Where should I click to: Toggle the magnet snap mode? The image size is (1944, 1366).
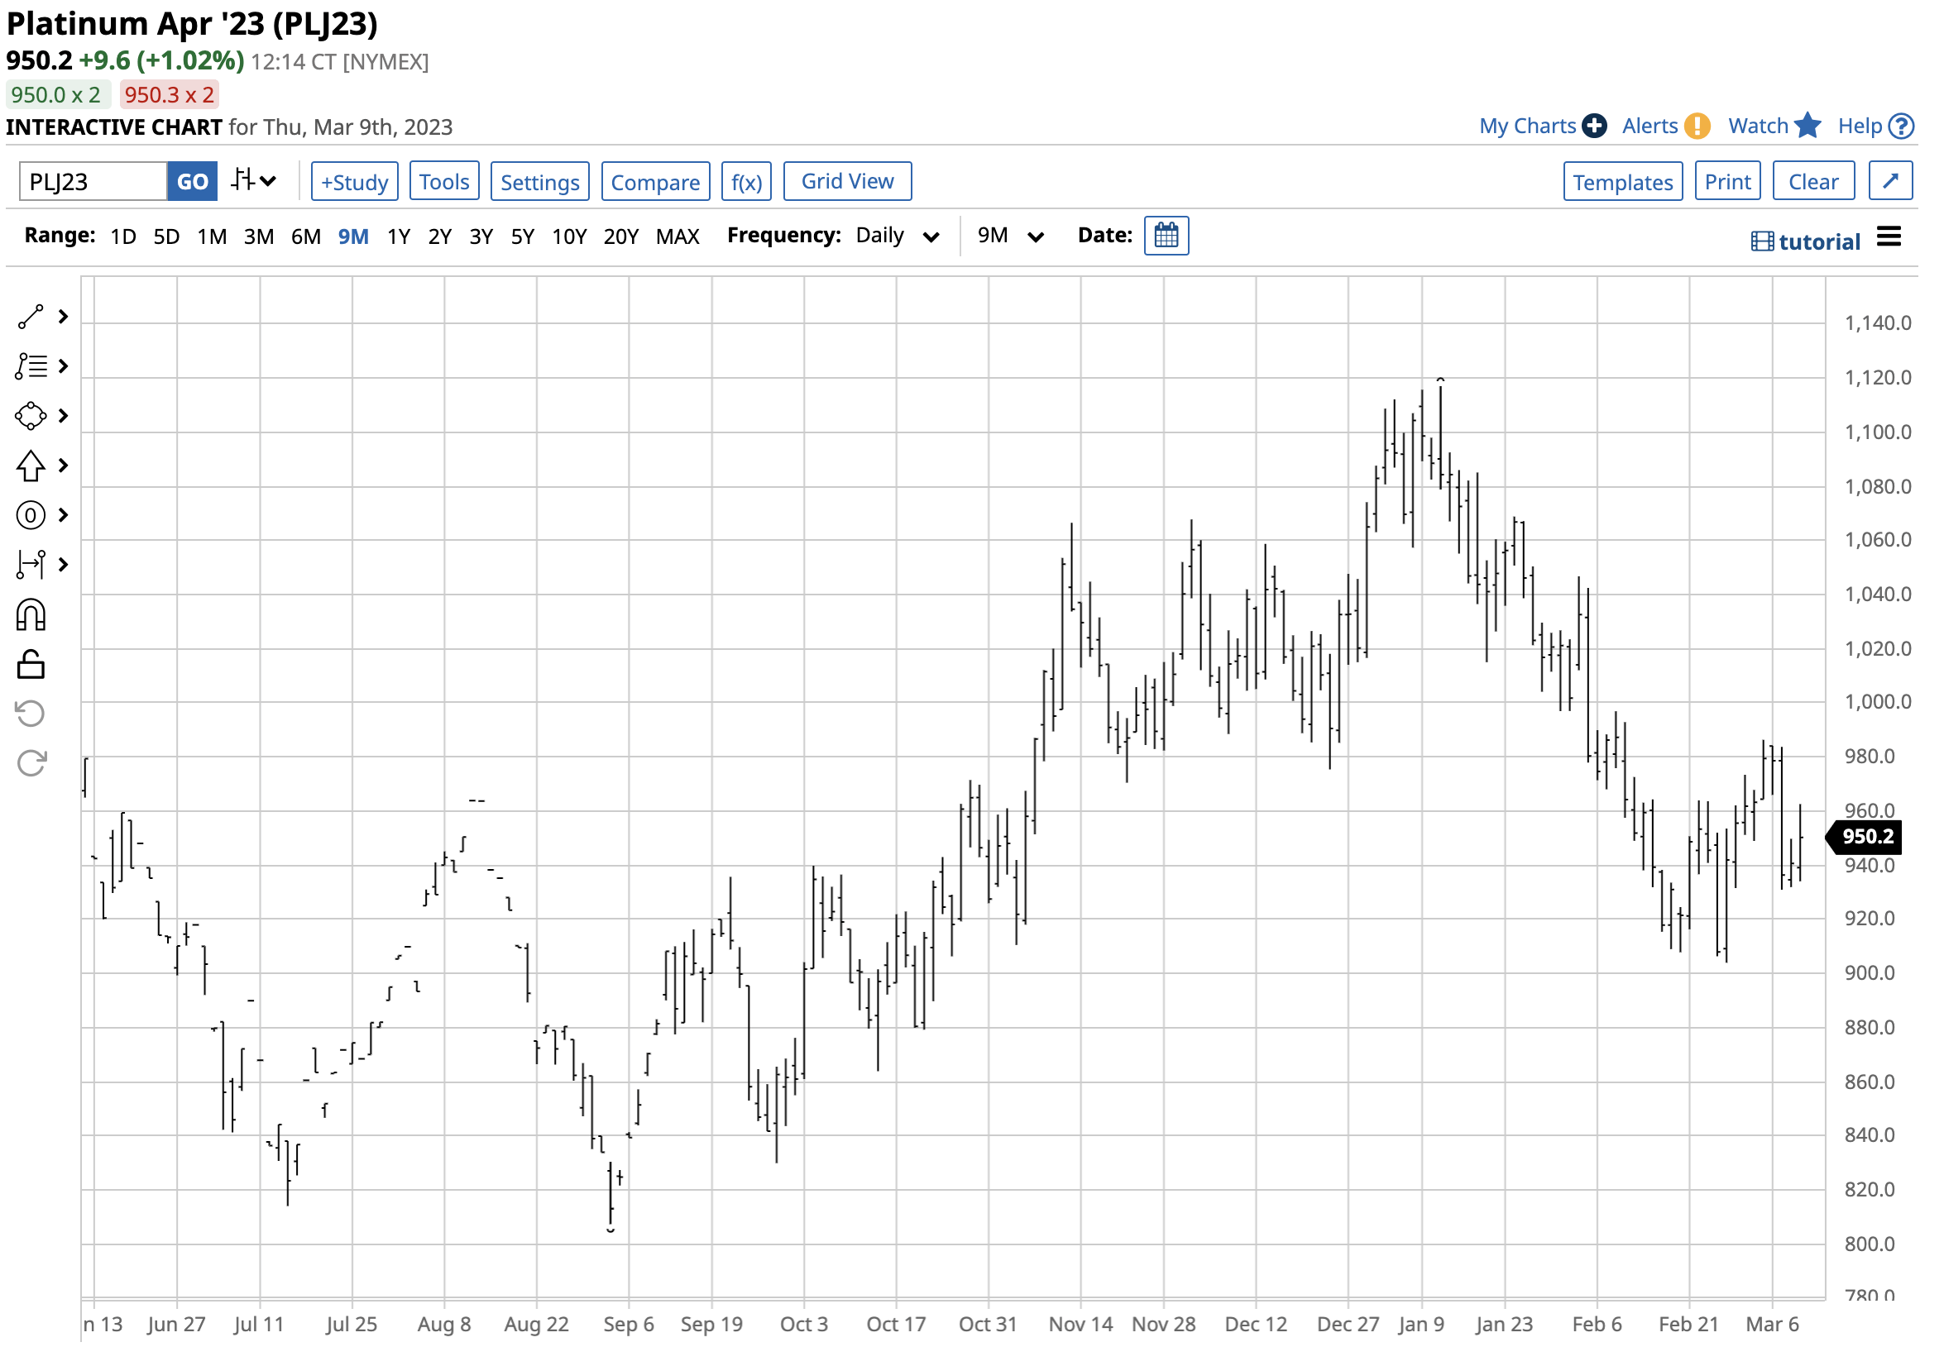pos(31,616)
